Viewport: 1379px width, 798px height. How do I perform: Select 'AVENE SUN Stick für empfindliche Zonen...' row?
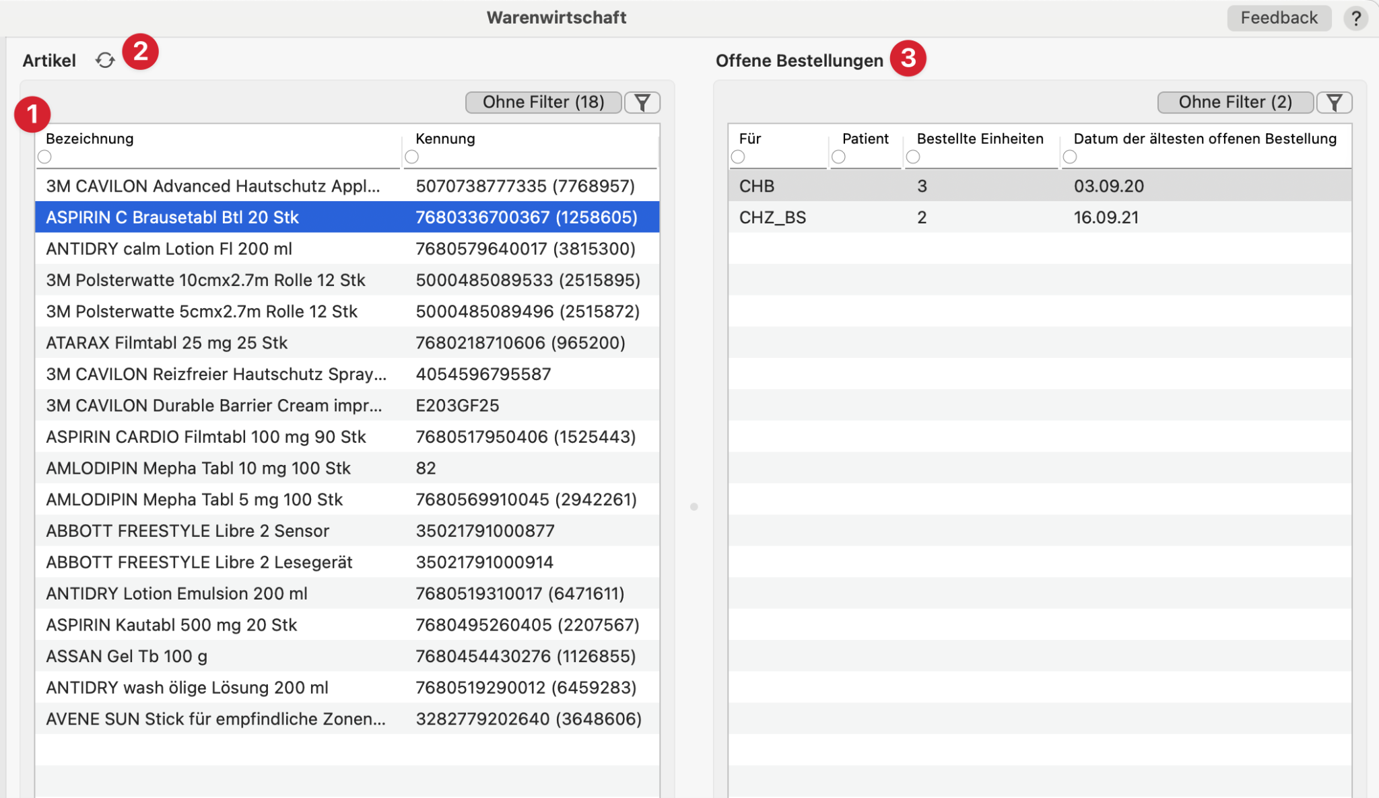[x=347, y=719]
